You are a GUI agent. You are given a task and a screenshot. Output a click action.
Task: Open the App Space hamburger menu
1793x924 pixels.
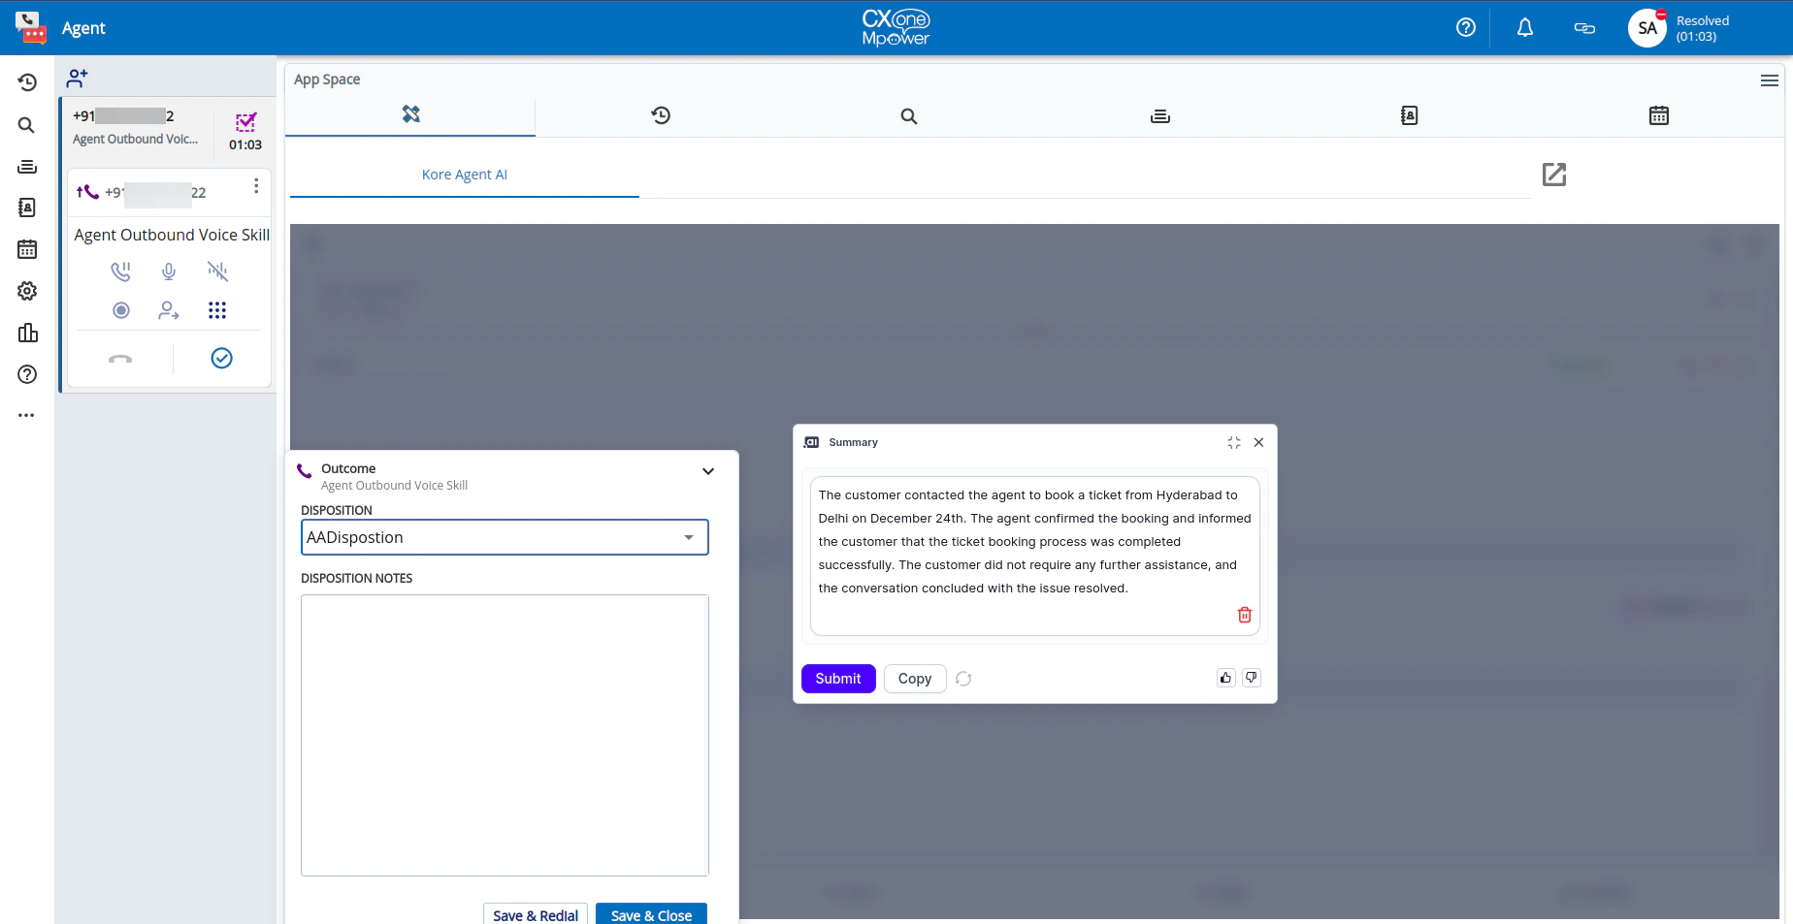click(x=1770, y=80)
